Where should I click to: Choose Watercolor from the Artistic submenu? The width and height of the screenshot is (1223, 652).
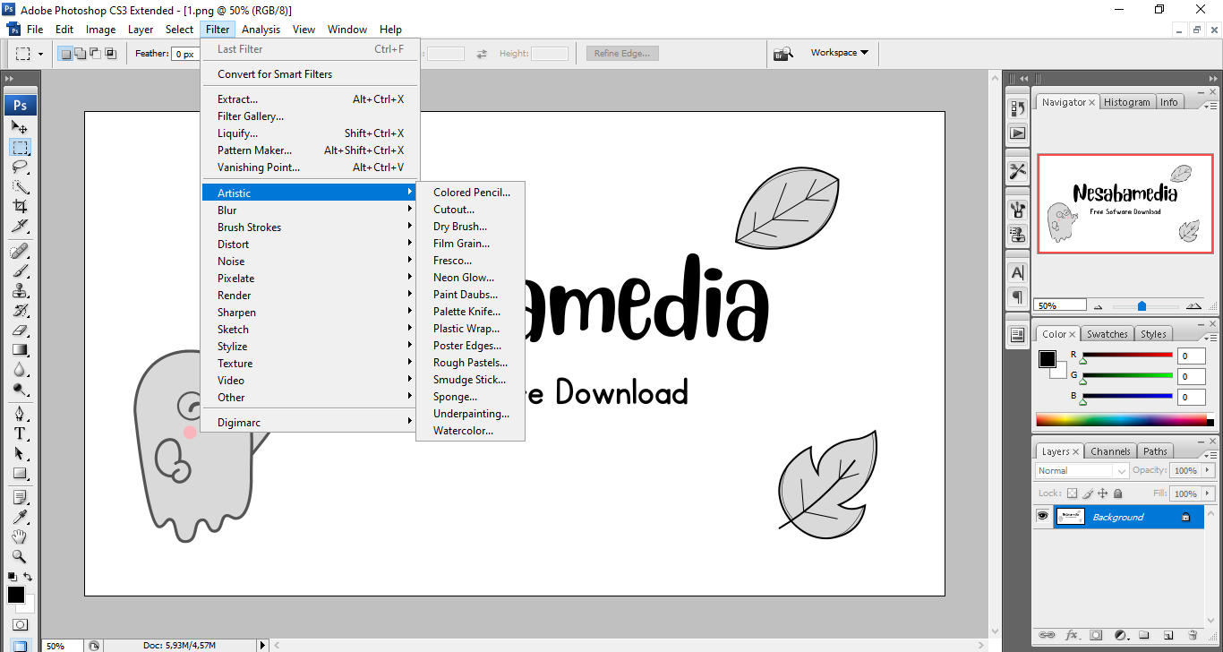463,431
